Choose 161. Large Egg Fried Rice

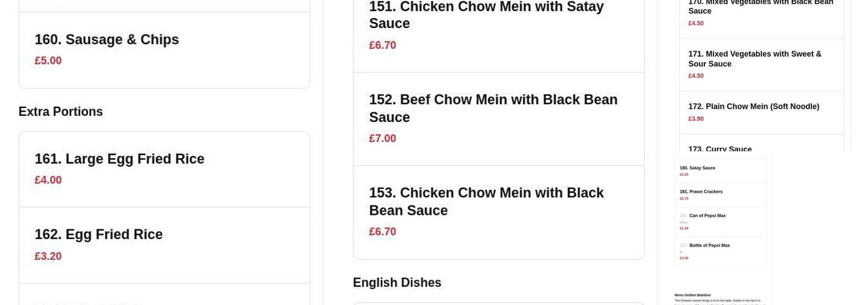click(x=119, y=159)
